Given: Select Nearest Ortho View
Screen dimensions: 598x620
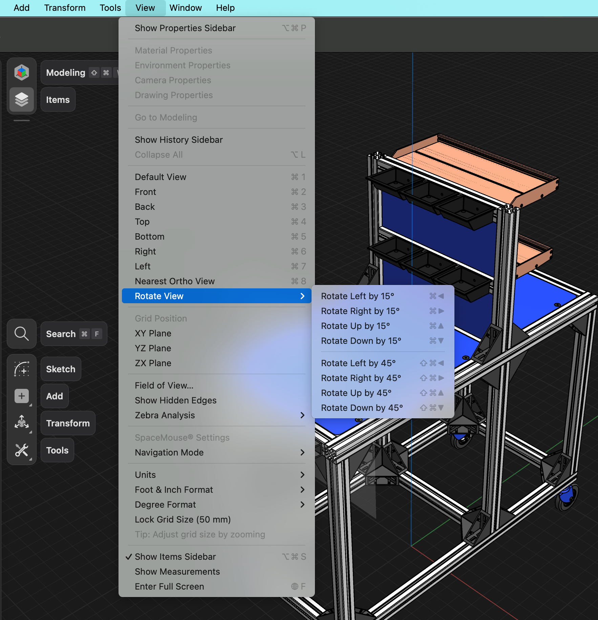Looking at the screenshot, I should (x=217, y=281).
